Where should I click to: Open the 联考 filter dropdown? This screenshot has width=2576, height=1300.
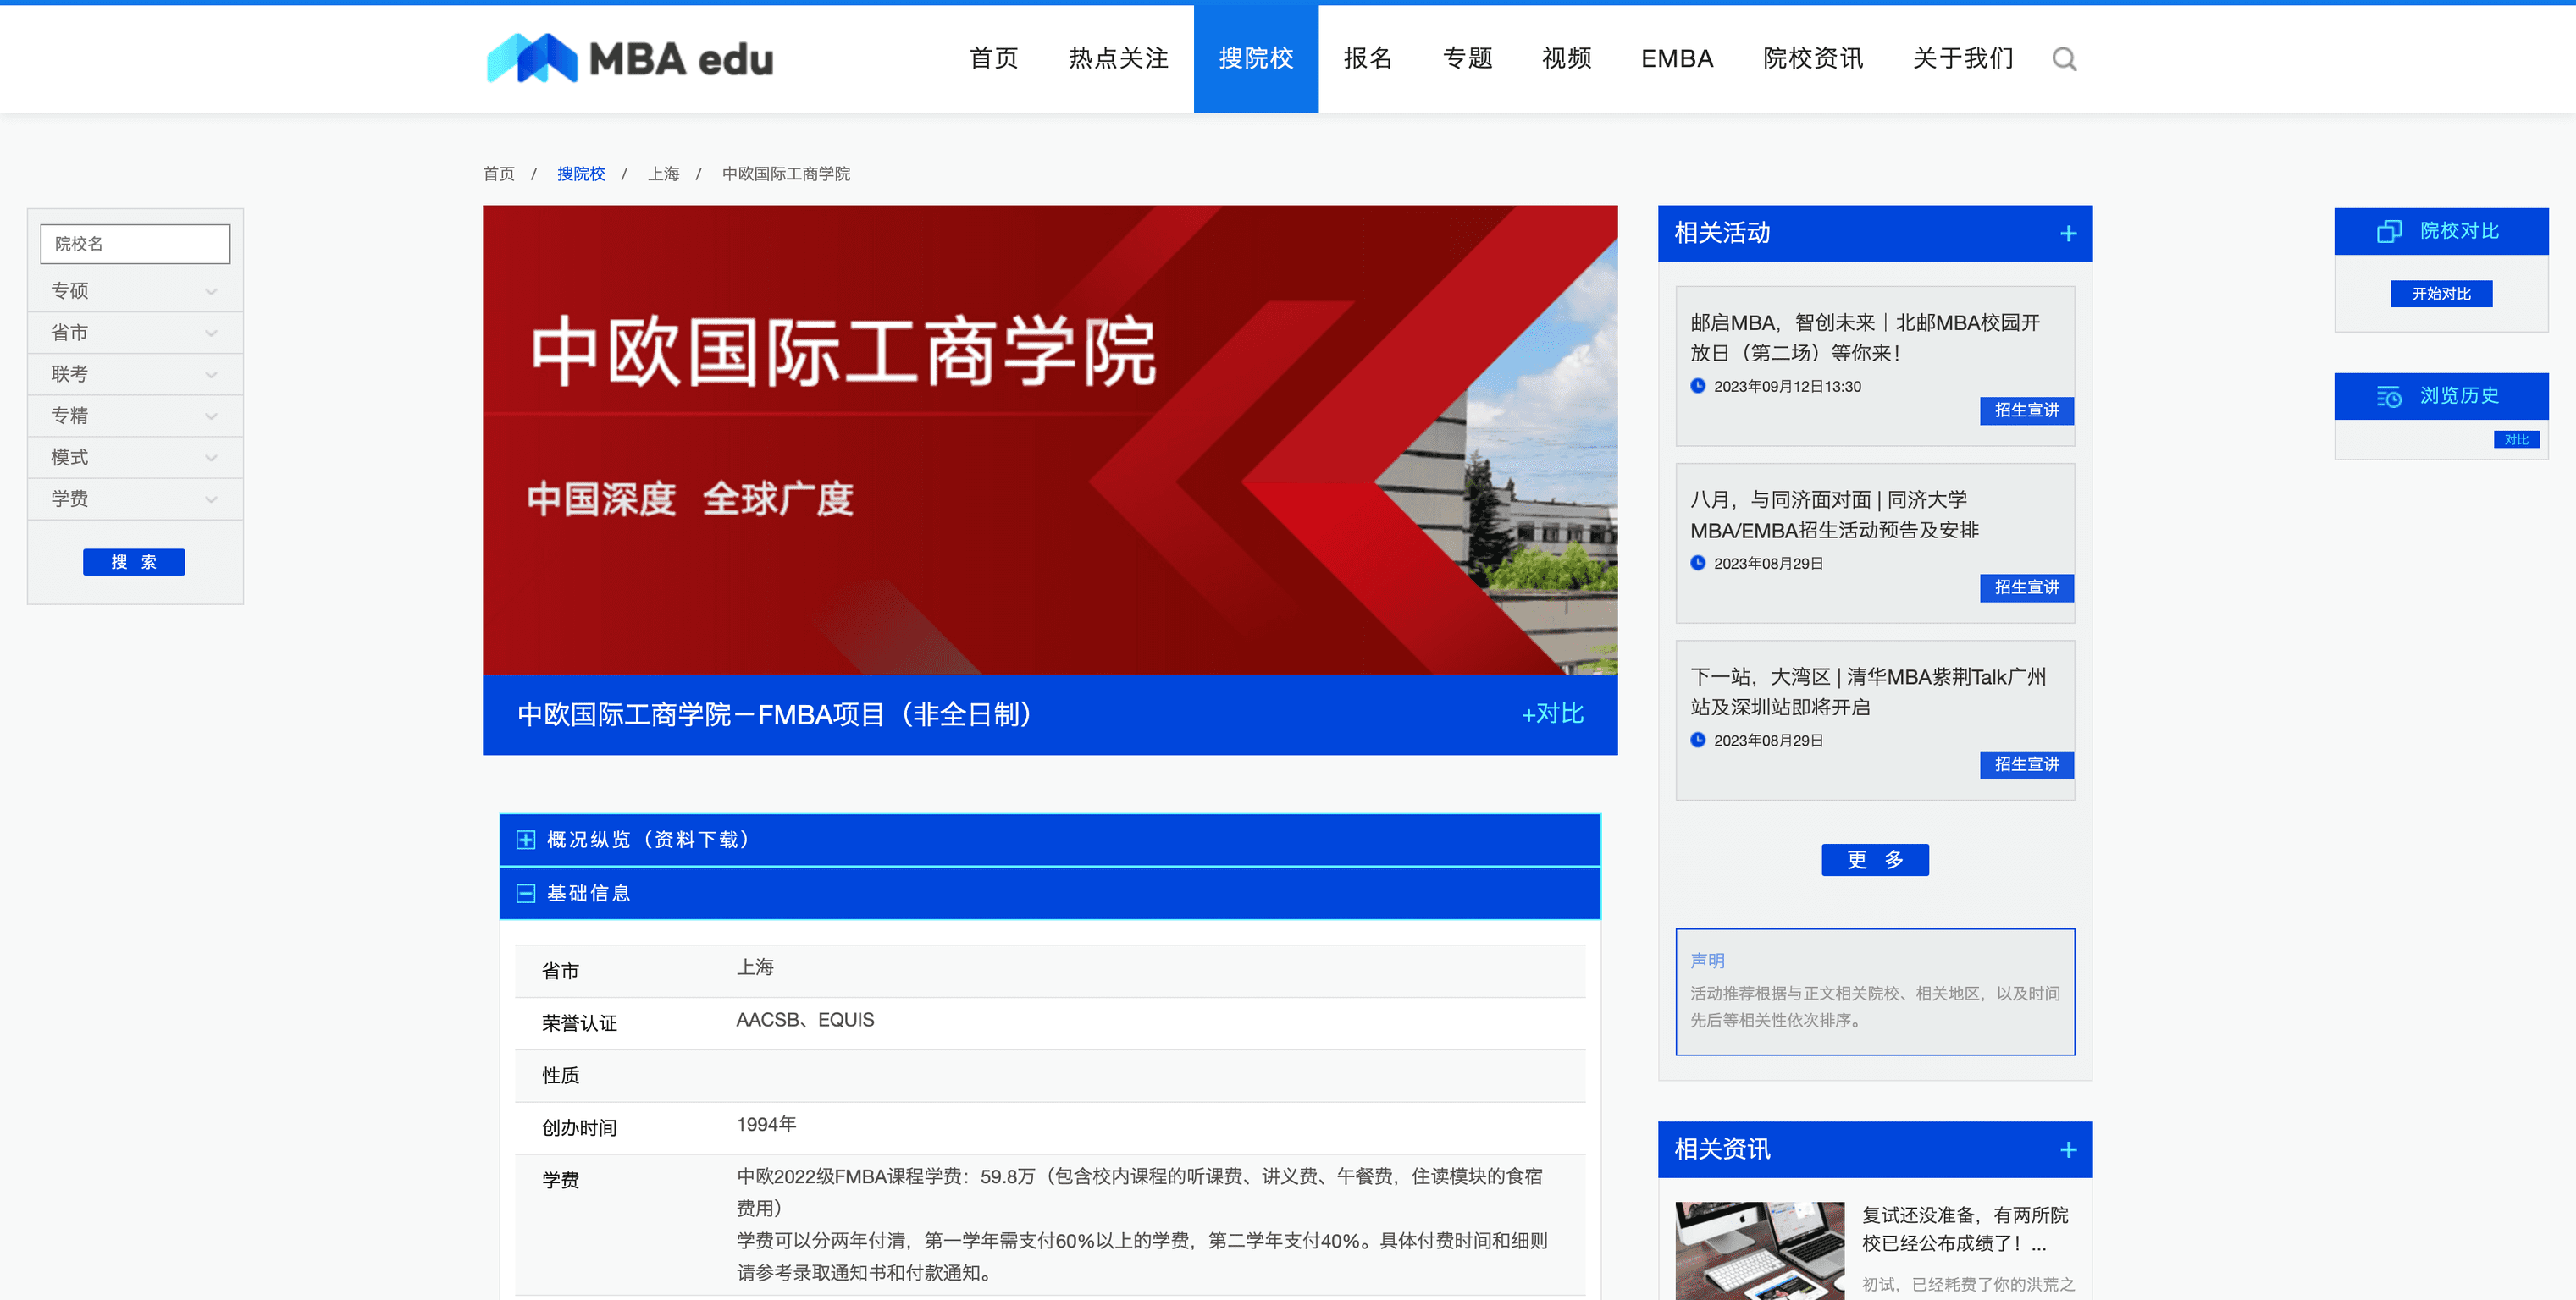(x=135, y=375)
